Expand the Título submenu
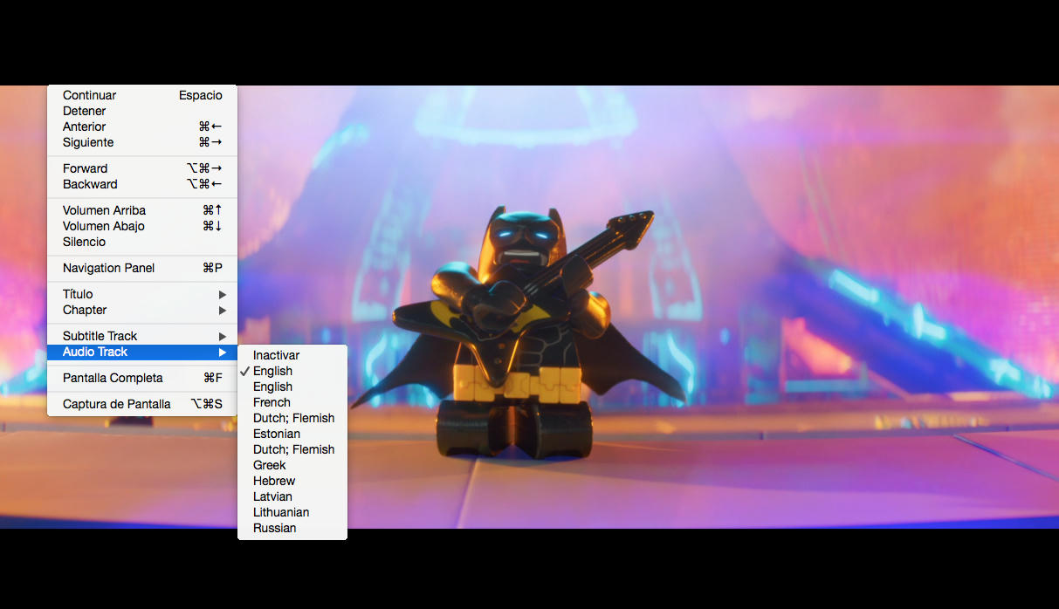This screenshot has height=609, width=1059. [79, 294]
